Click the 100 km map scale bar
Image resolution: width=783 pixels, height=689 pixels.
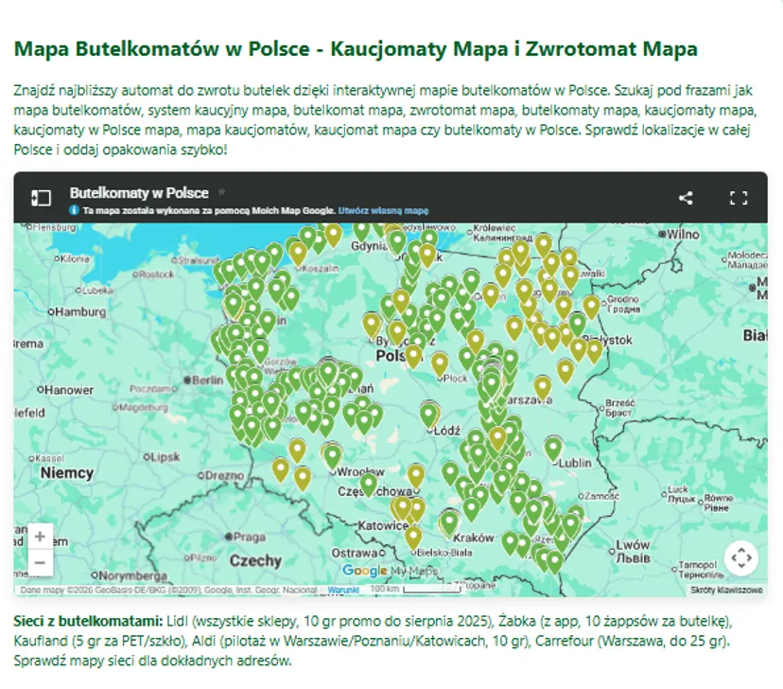(417, 590)
